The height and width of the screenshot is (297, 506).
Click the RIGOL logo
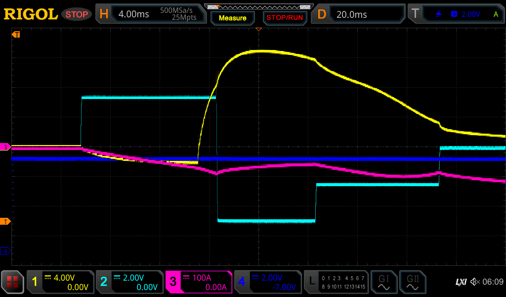pos(31,14)
